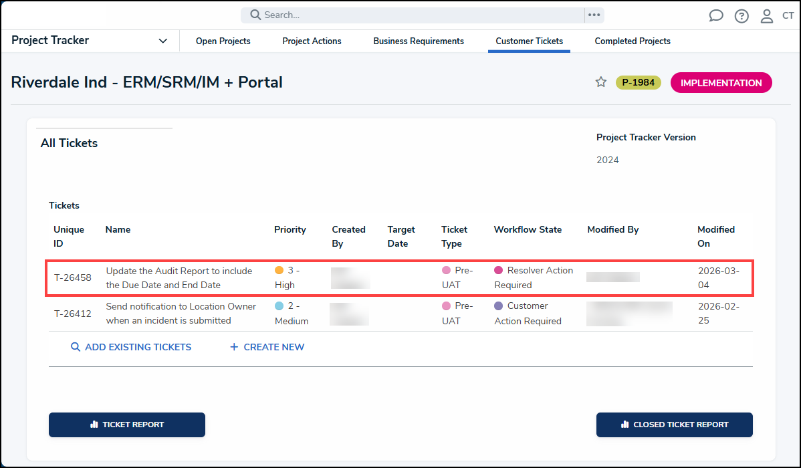Image resolution: width=801 pixels, height=468 pixels.
Task: Open ticket T-26412 about Location Owner notification
Action: (181, 313)
